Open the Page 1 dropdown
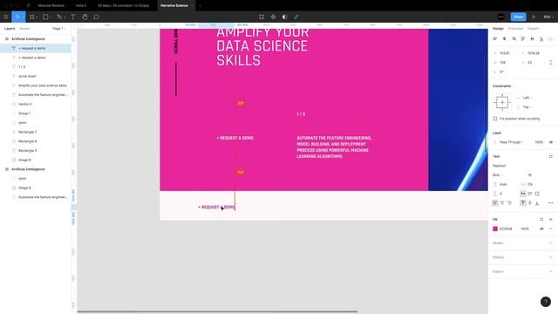 pyautogui.click(x=59, y=29)
